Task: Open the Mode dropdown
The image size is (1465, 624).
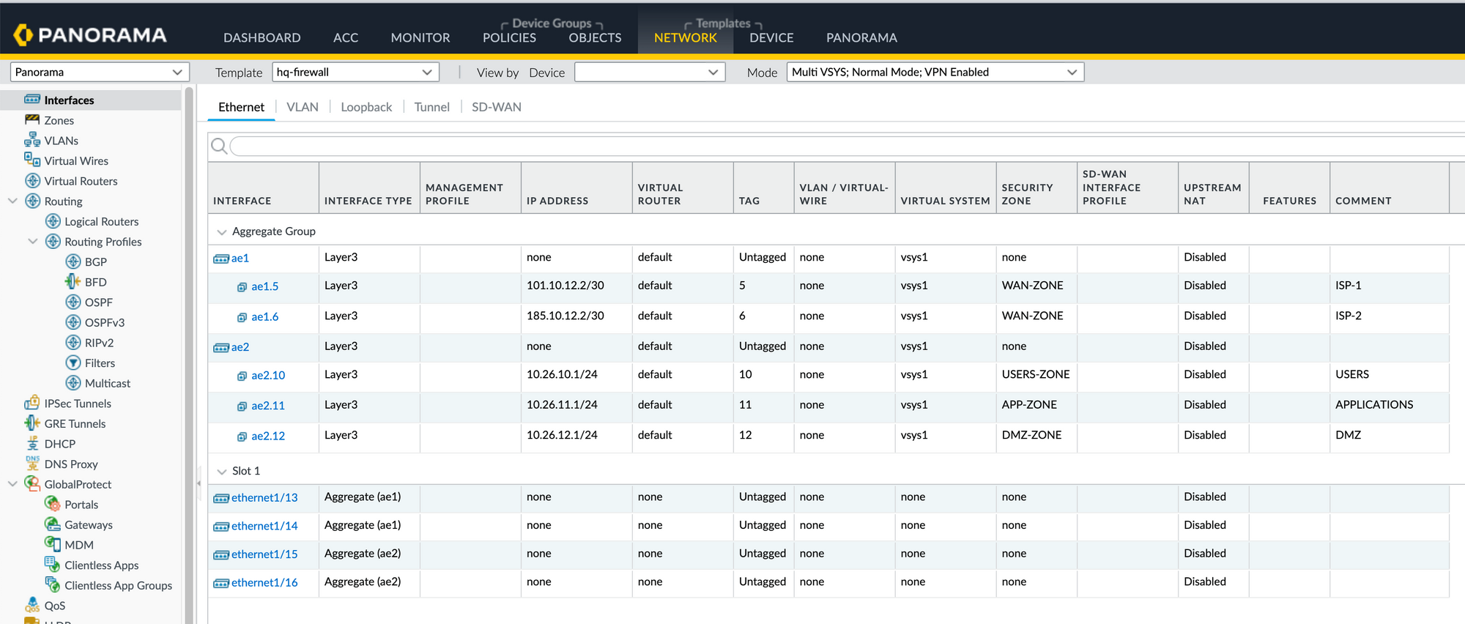Action: (x=935, y=72)
